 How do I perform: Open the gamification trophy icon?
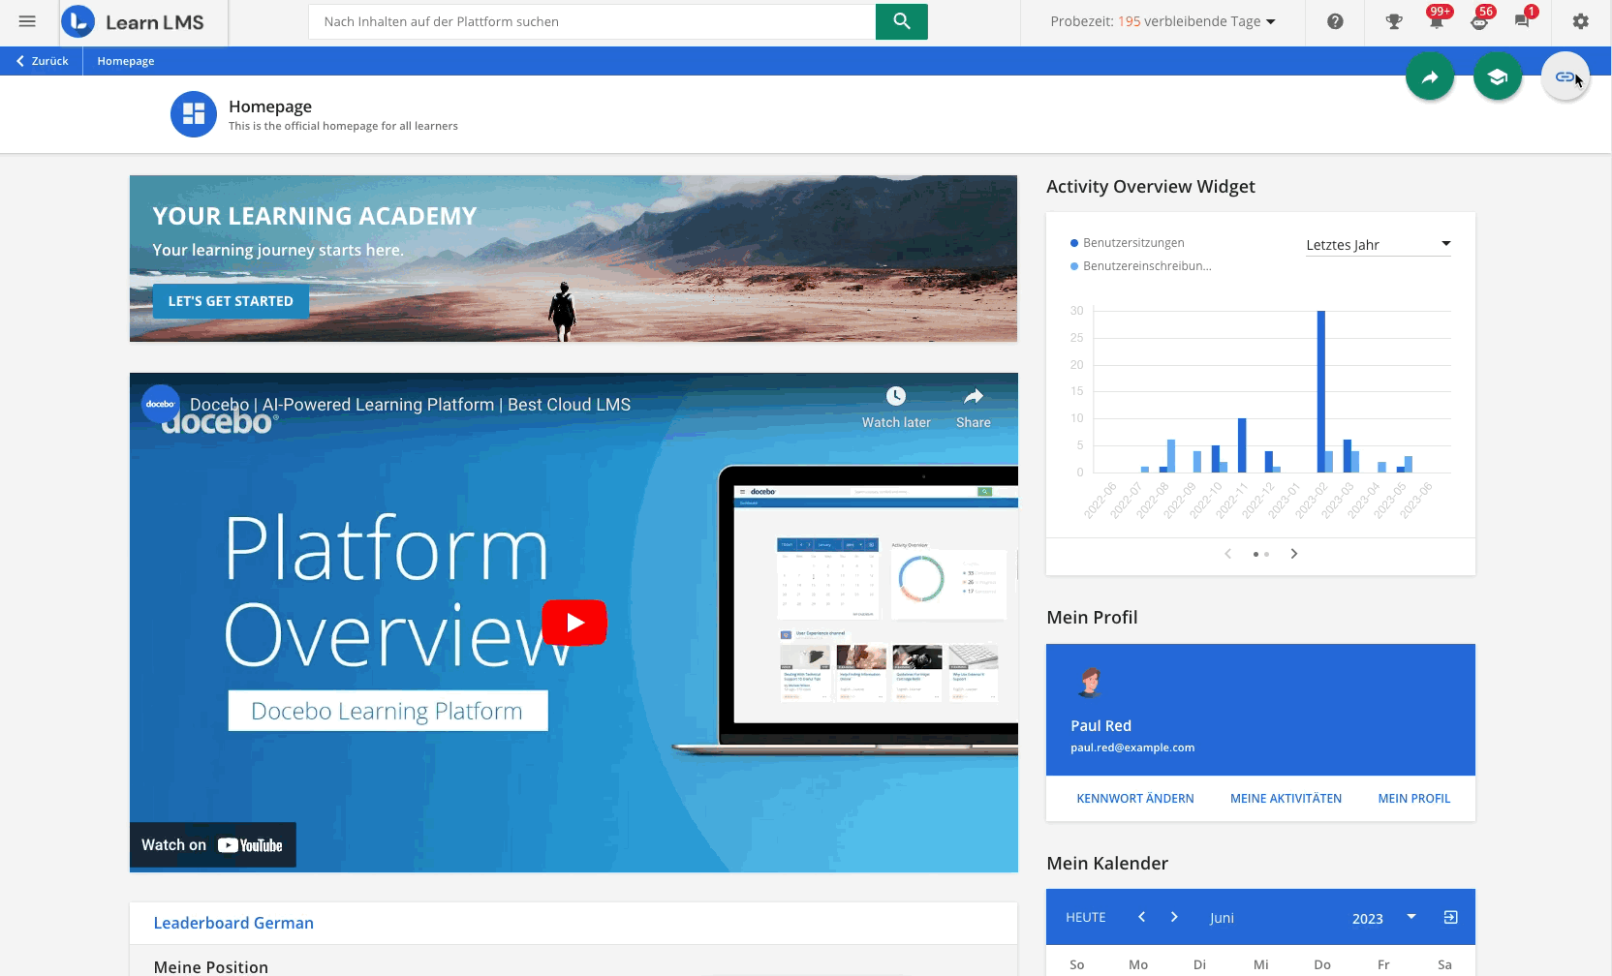(1394, 21)
